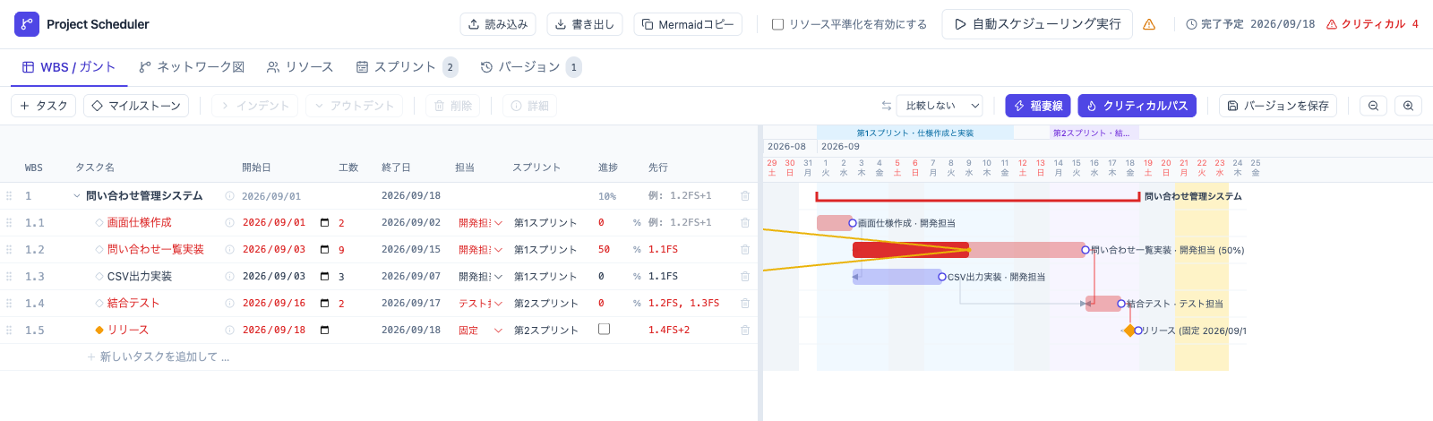Grab the drag handle of row 1.3
1433x421 pixels.
pyautogui.click(x=9, y=277)
